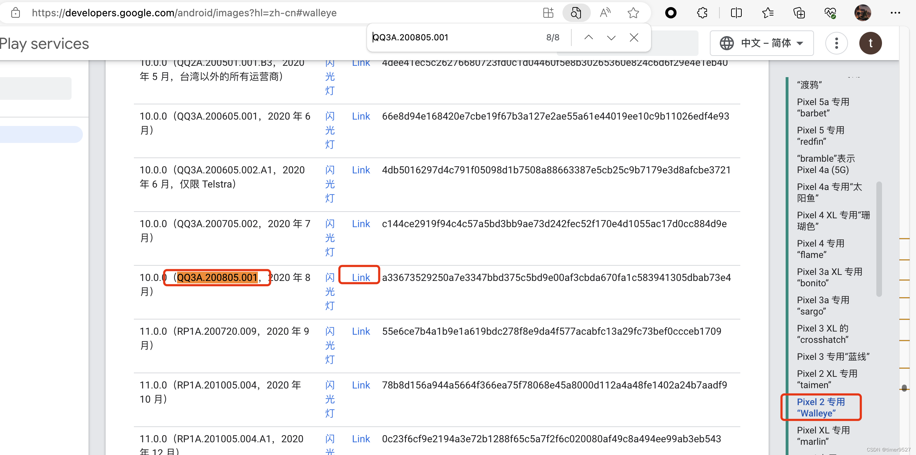The image size is (916, 455).
Task: Jump to Pixel 3 "蓝线" section
Action: click(833, 357)
